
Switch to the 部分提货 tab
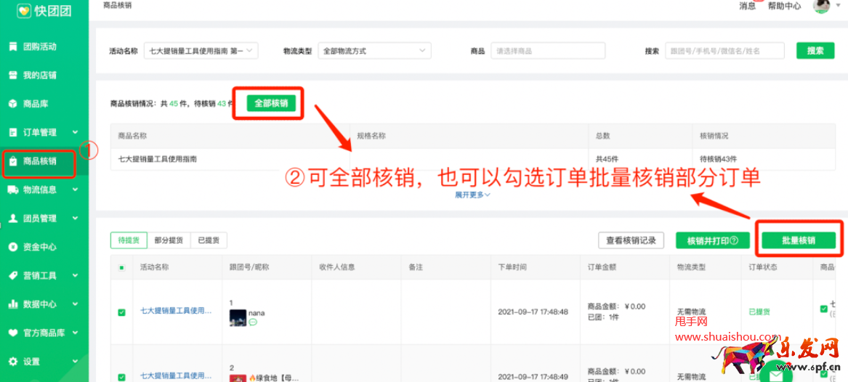(x=169, y=240)
